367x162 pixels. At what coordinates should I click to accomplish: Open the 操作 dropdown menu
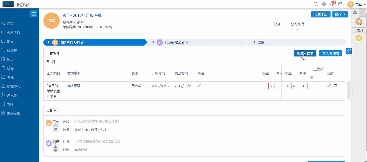[340, 14]
